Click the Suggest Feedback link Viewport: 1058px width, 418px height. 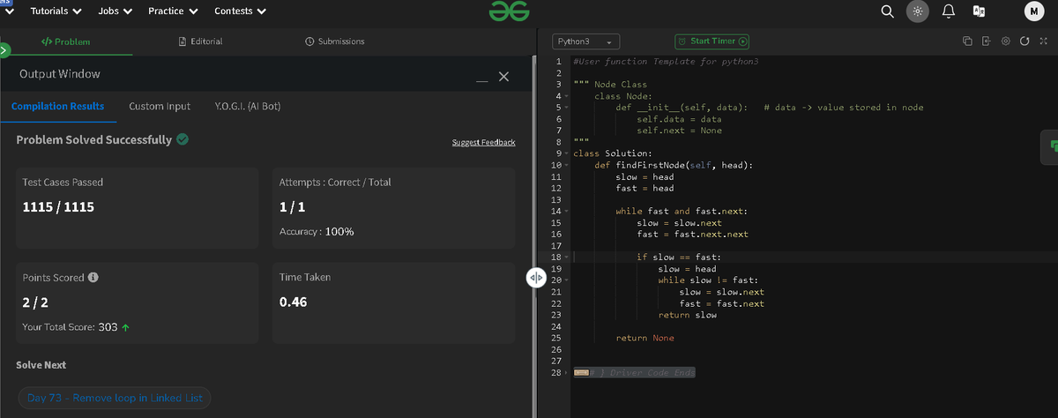483,142
